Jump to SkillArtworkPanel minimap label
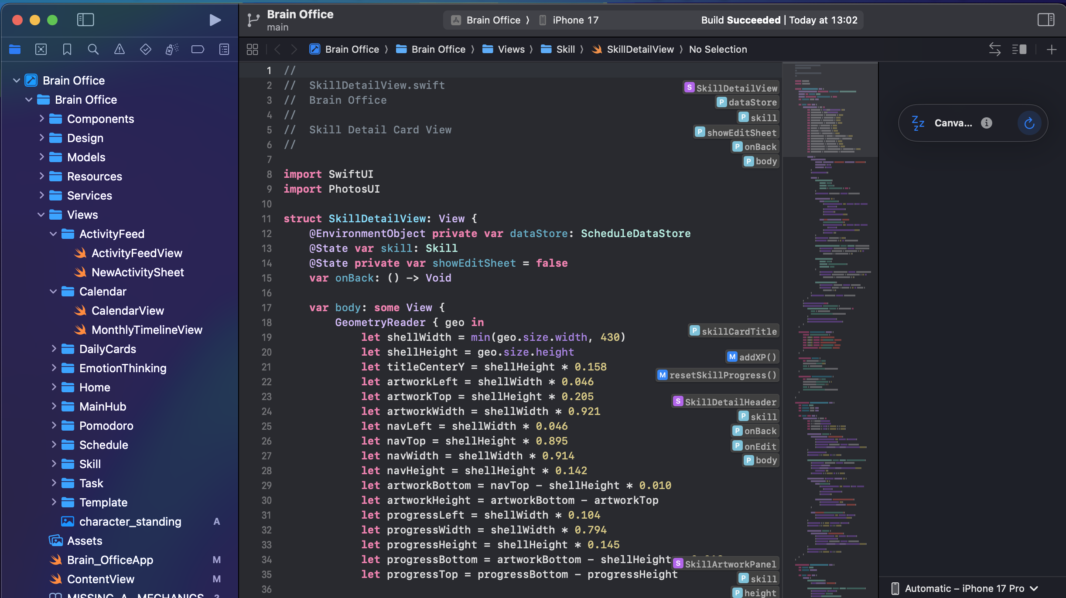This screenshot has height=598, width=1066. tap(725, 564)
